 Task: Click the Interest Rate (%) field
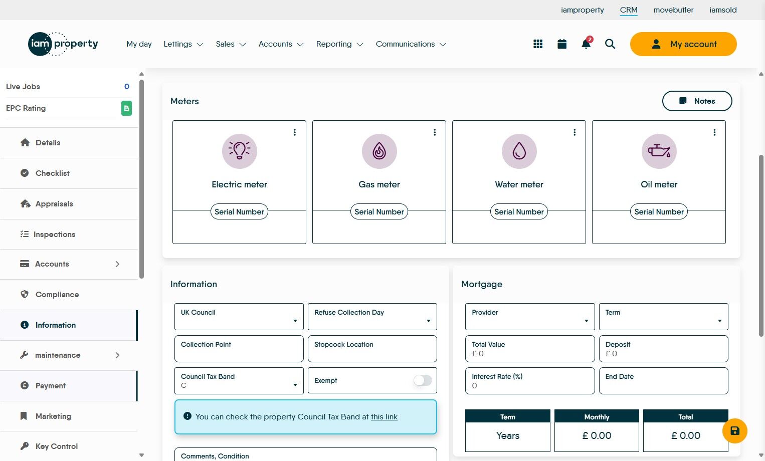(530, 381)
